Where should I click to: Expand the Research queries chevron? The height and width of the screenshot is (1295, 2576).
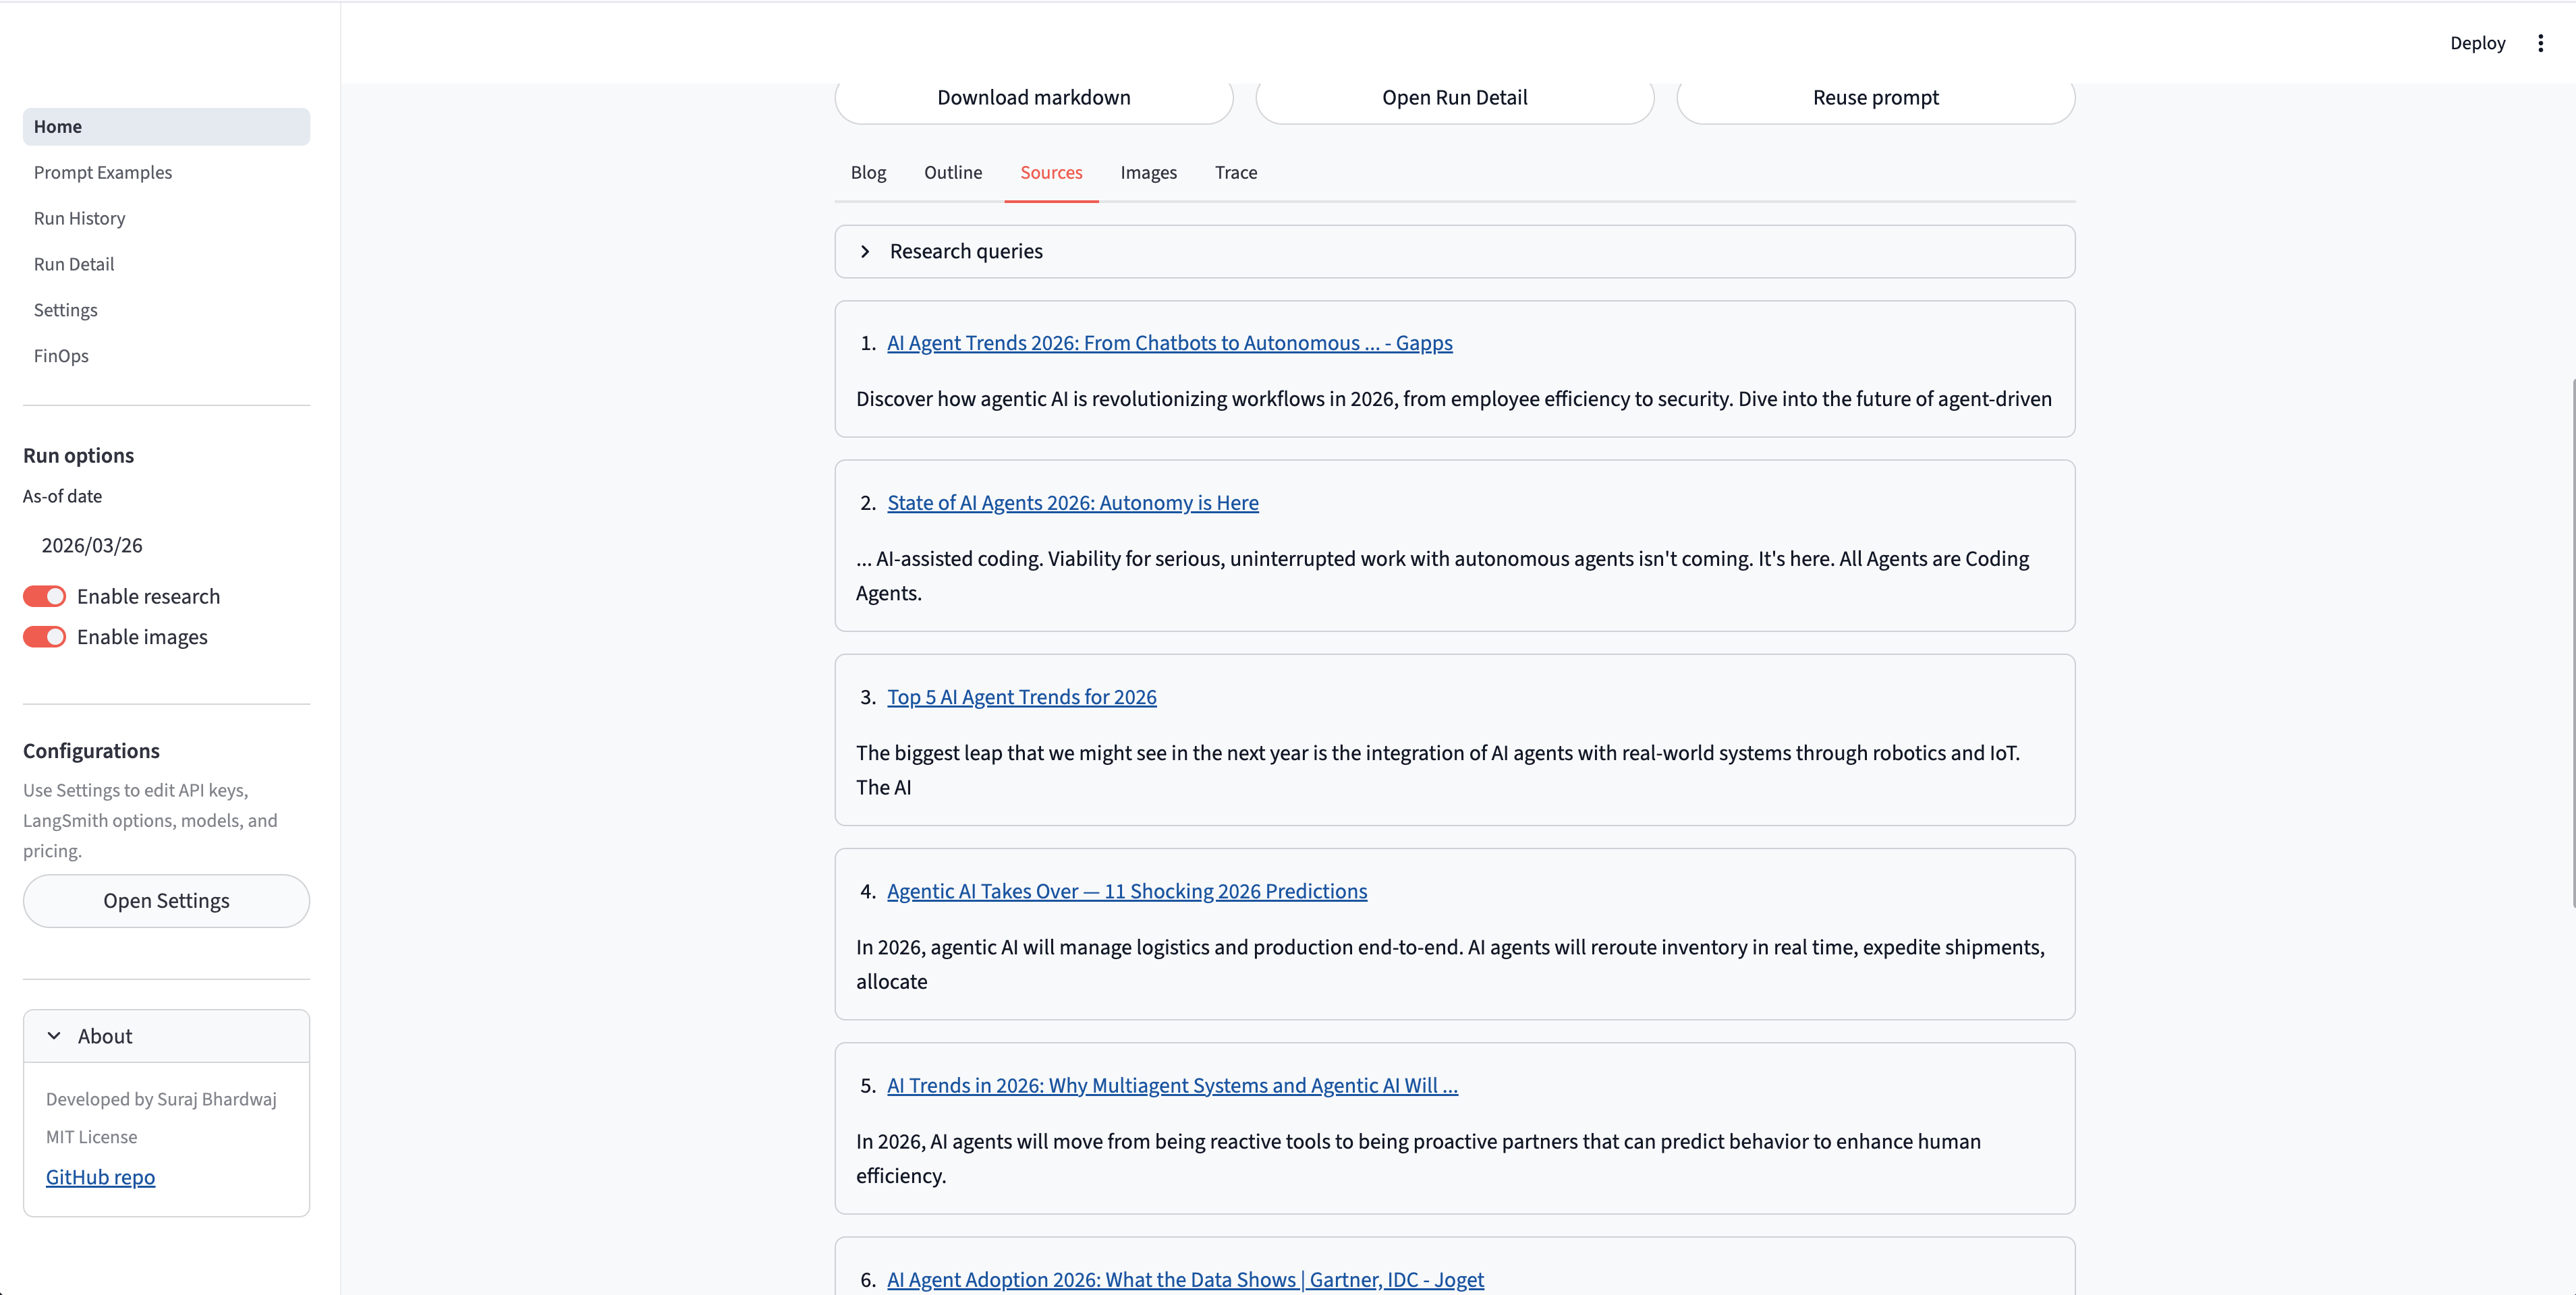865,252
